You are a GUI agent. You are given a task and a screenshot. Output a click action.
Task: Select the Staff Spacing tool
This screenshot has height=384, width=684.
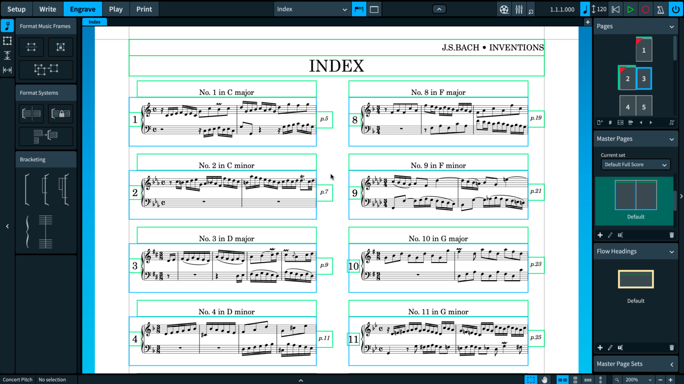[7, 55]
